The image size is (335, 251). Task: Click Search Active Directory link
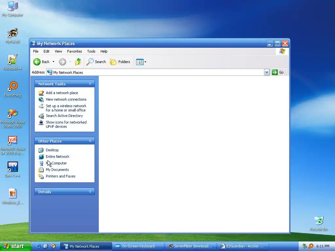click(x=64, y=116)
